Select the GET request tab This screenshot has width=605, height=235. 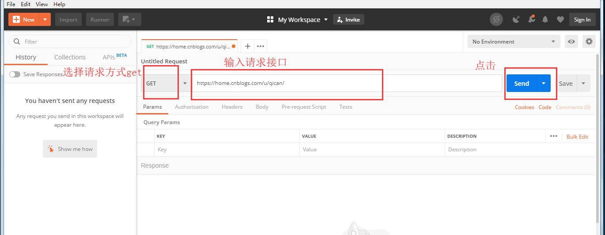[x=189, y=46]
